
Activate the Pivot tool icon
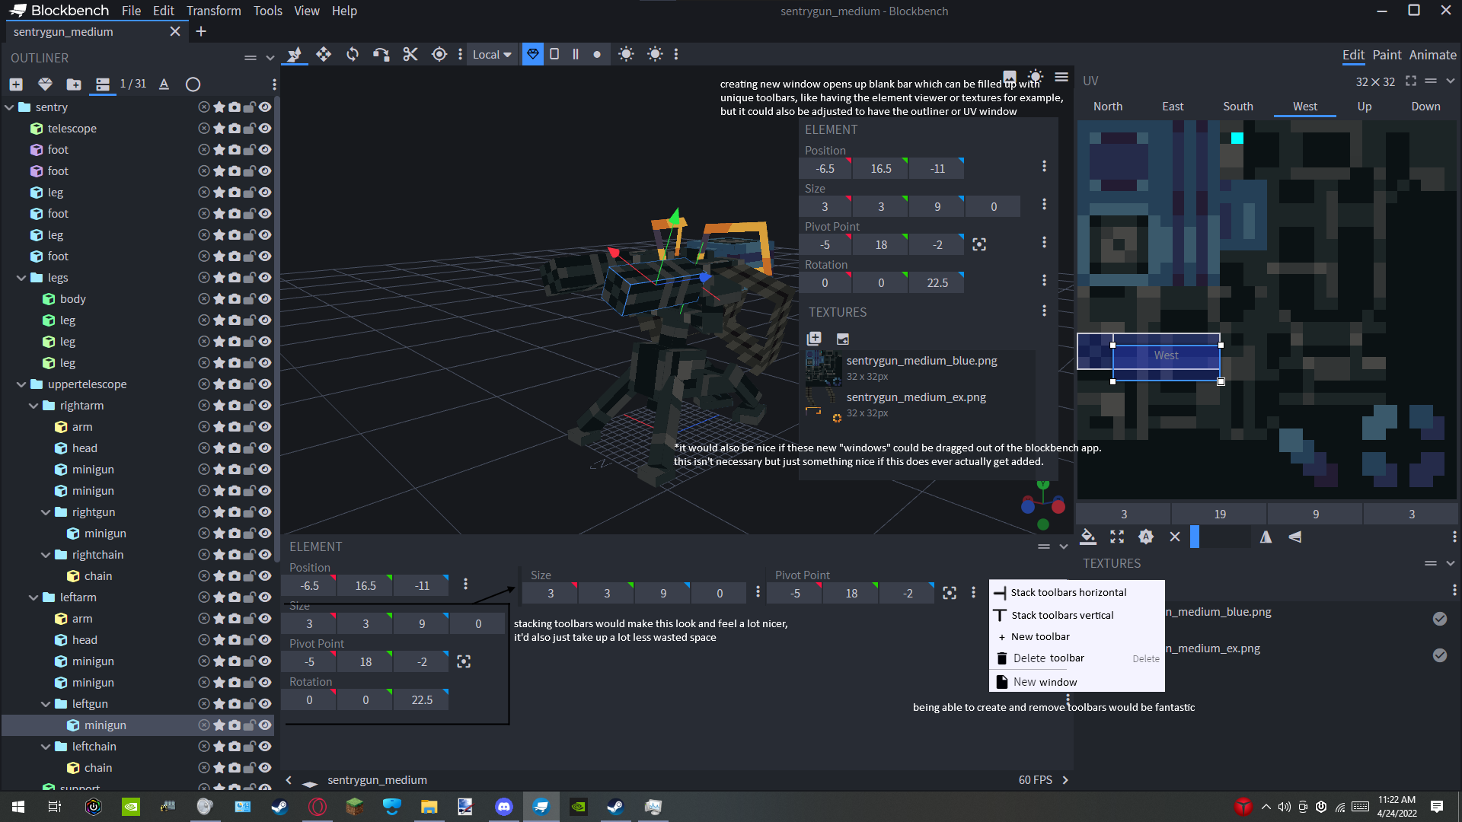[x=439, y=54]
